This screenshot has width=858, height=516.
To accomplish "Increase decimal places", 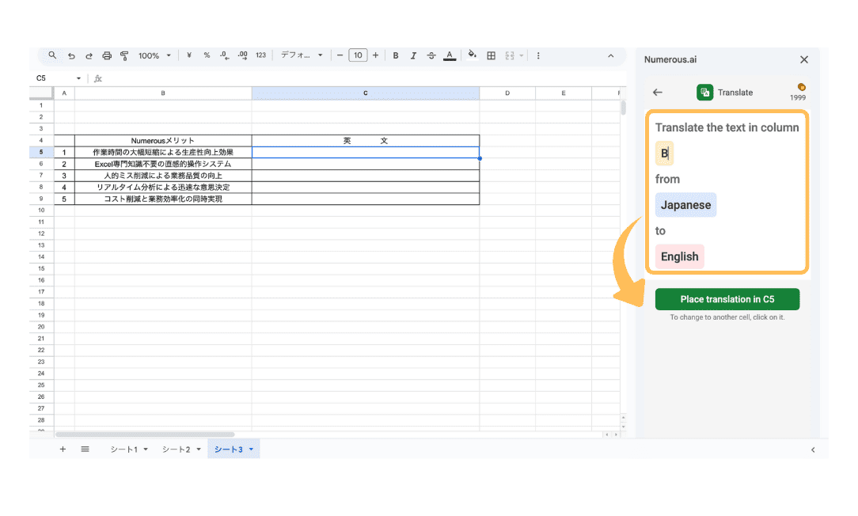I will [x=242, y=55].
